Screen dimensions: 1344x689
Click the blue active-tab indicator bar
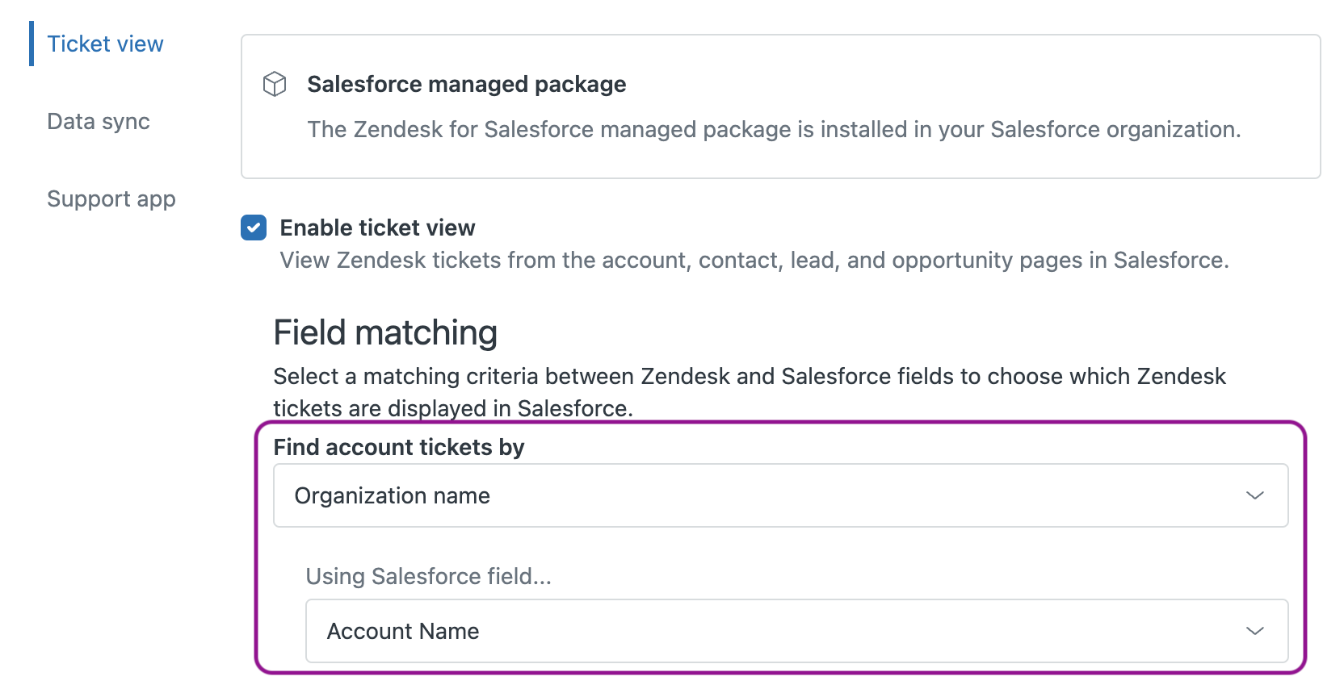pyautogui.click(x=31, y=44)
